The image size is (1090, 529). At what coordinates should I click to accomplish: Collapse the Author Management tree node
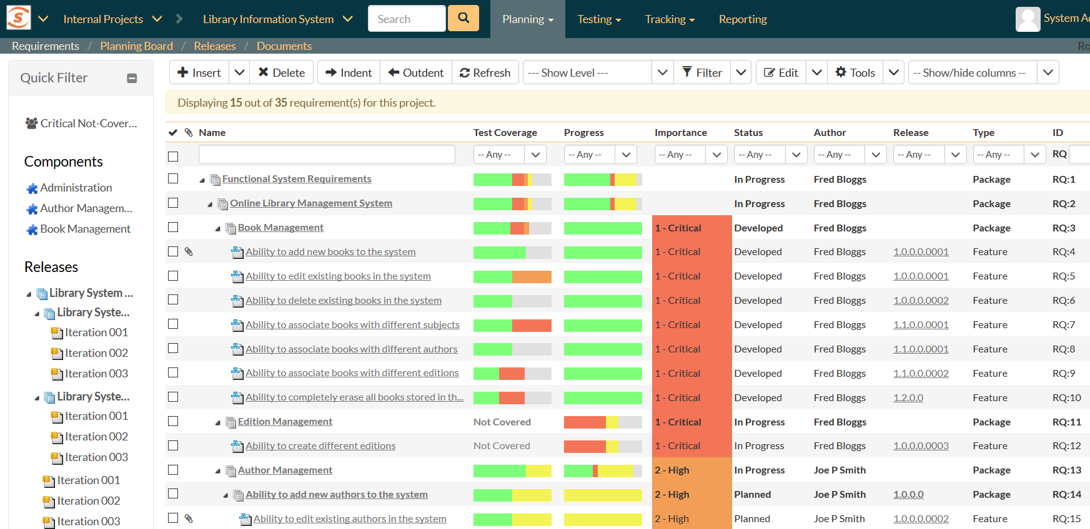217,471
